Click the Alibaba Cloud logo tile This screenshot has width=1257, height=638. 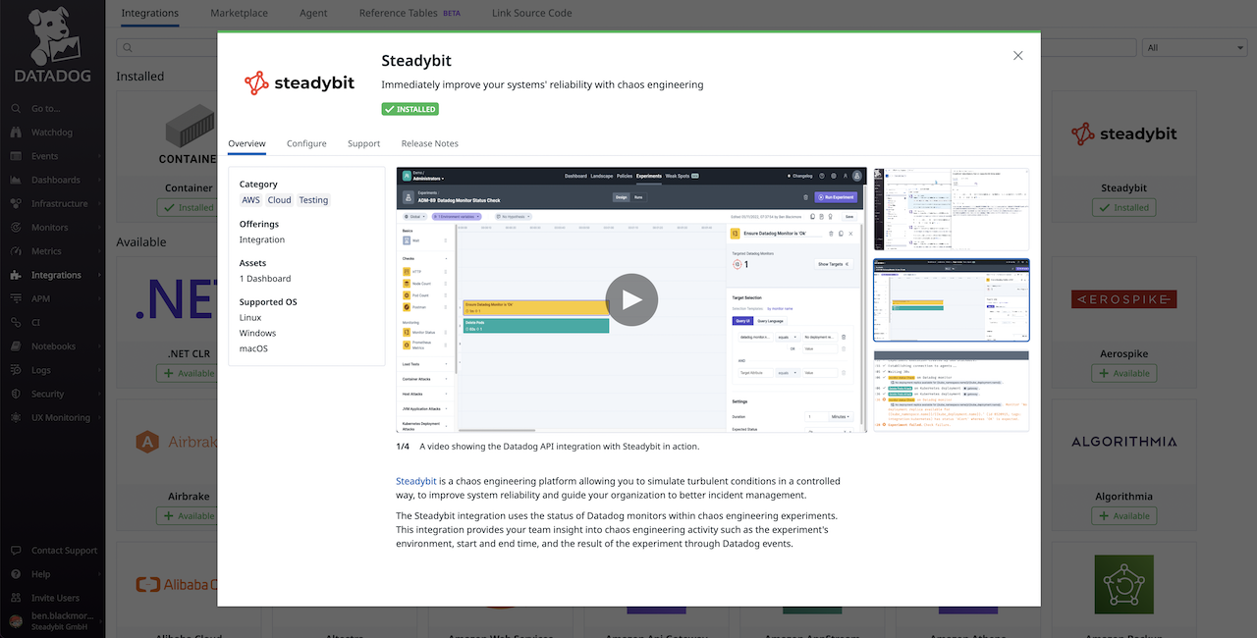coord(177,585)
